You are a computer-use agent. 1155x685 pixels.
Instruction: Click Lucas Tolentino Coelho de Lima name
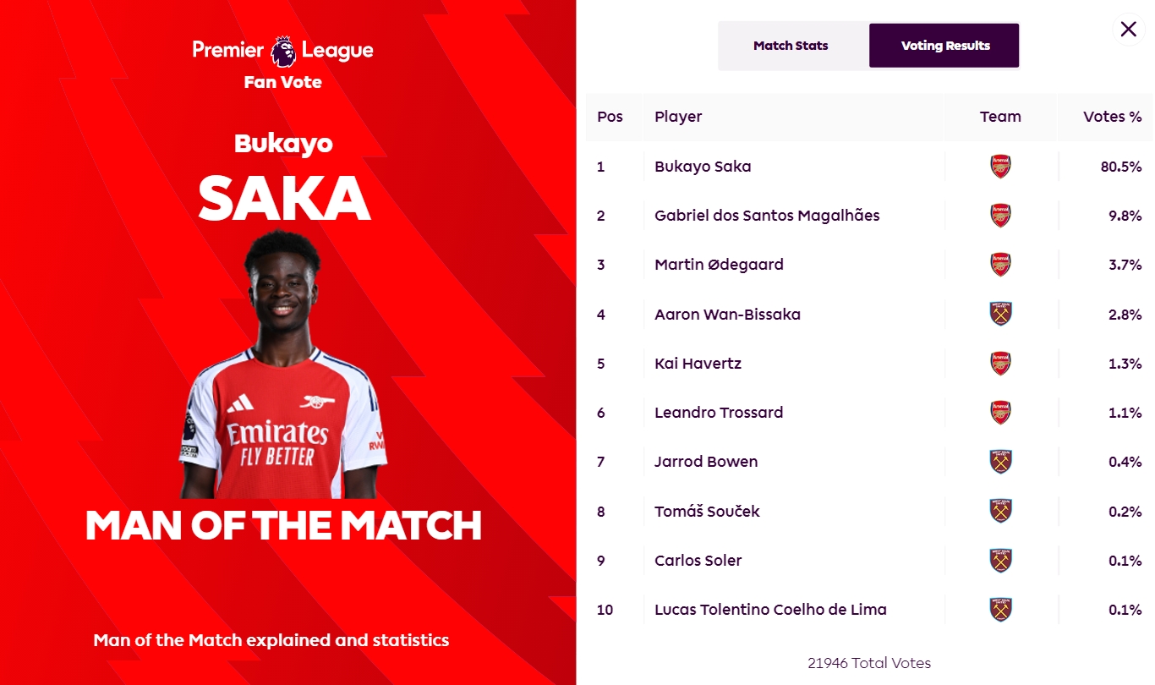coord(770,609)
